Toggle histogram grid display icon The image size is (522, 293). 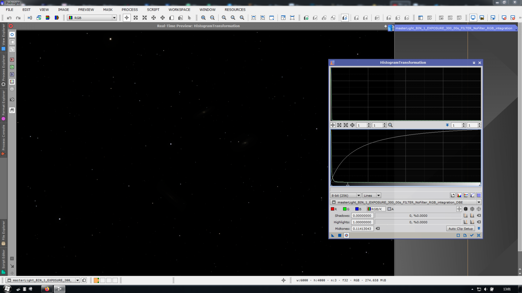click(x=479, y=195)
